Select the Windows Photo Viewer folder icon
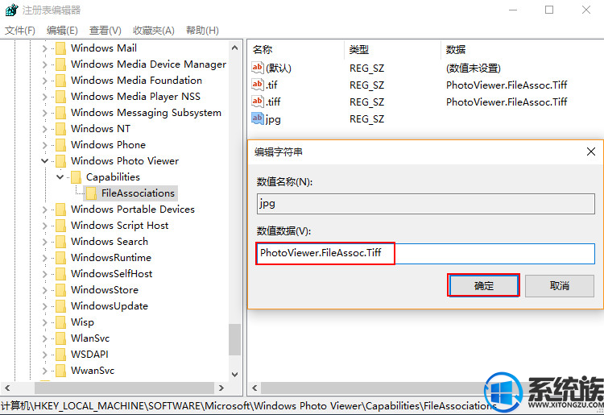 pos(60,161)
